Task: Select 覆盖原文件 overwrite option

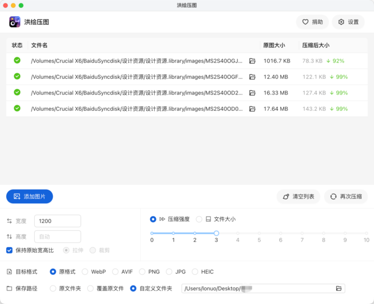Action: (91, 288)
